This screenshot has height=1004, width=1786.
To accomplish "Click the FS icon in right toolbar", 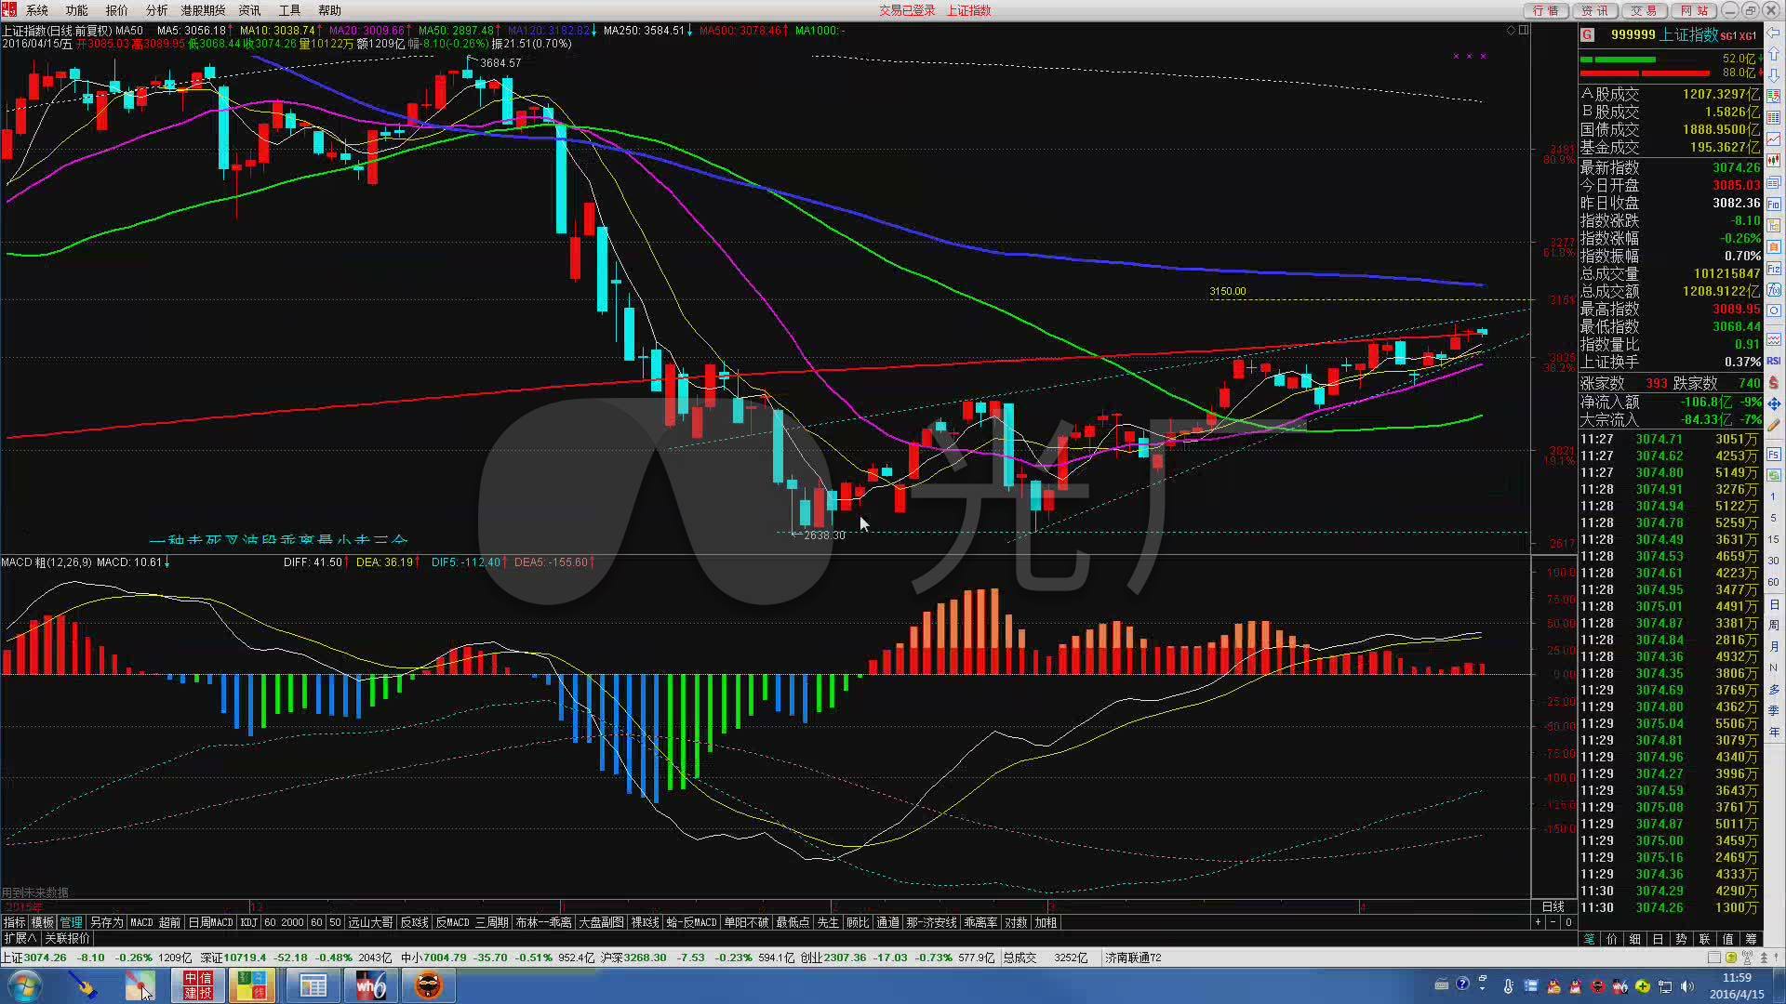I will tap(1774, 454).
